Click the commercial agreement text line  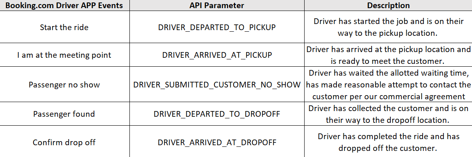tap(388, 96)
